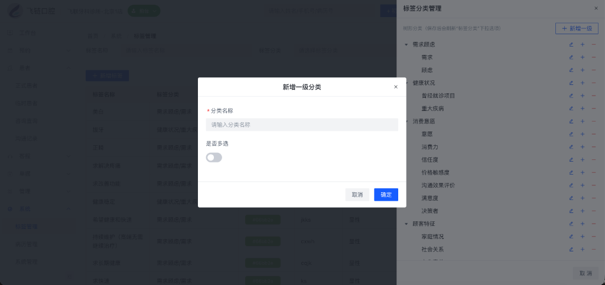Click 取消 at drawer bottom
The image size is (605, 285).
pyautogui.click(x=586, y=273)
